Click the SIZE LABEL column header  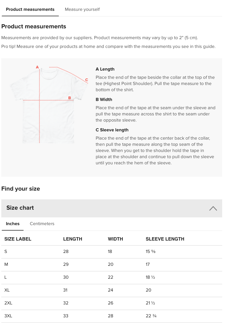point(18,239)
